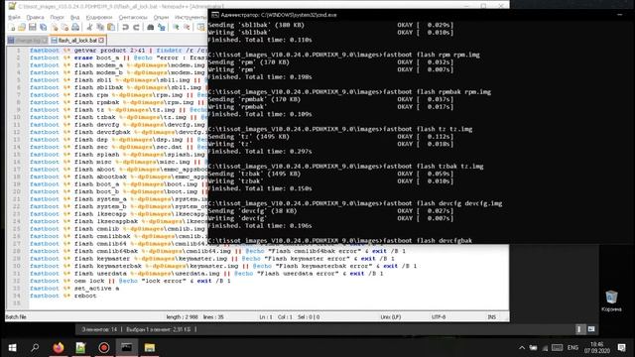Click line 33 'set_active a' in the editor
Viewport: 635px width, 357px height.
(74, 289)
